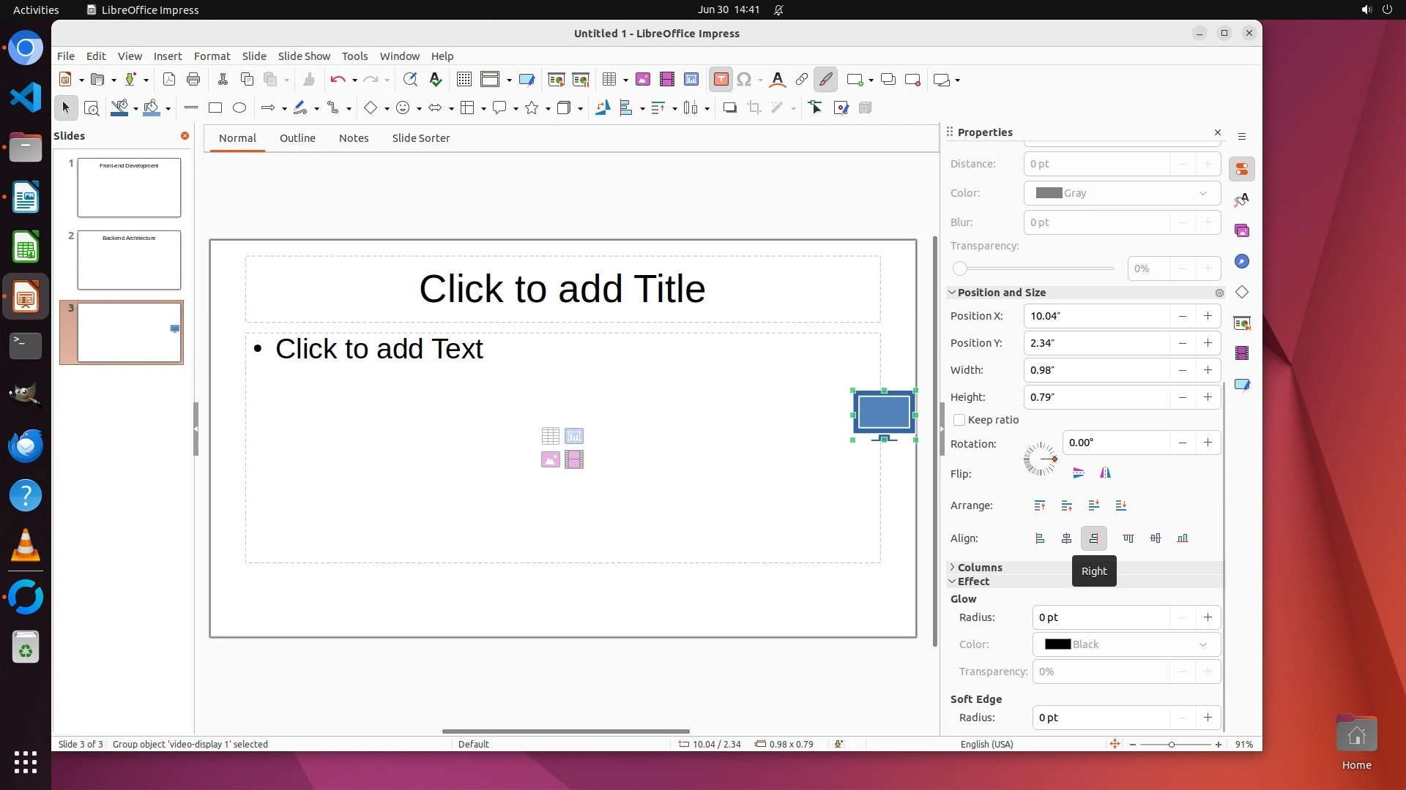Click the Export as PDF icon
The width and height of the screenshot is (1406, 790).
tap(169, 80)
